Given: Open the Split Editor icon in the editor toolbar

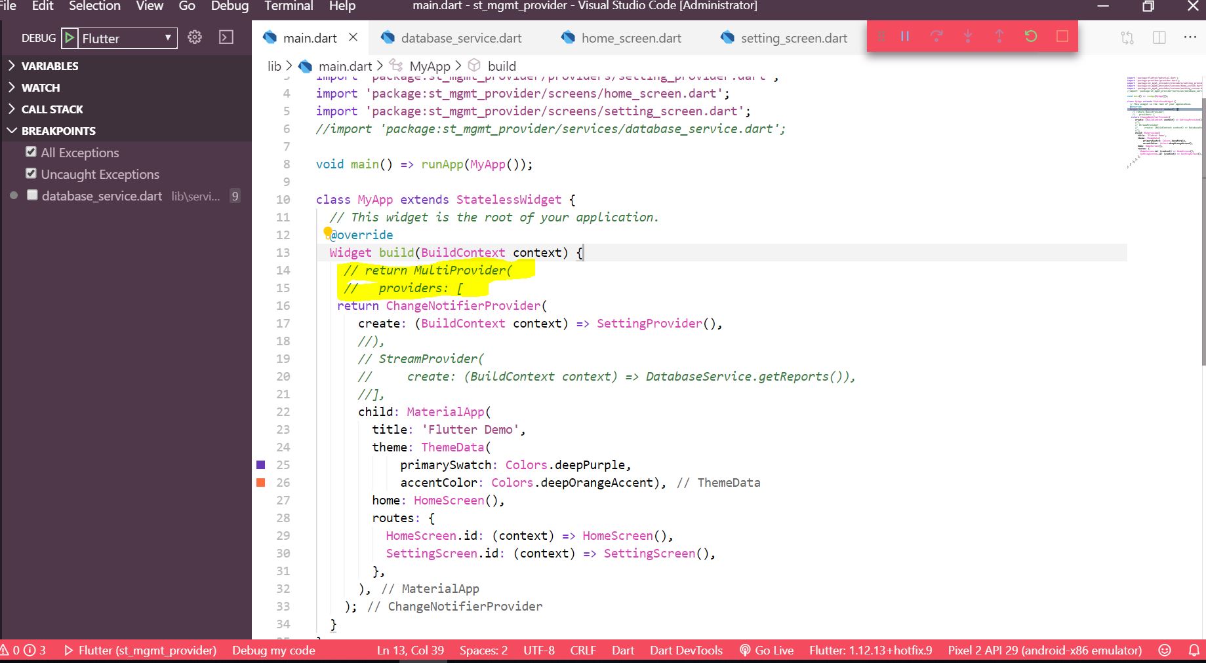Looking at the screenshot, I should click(1159, 37).
